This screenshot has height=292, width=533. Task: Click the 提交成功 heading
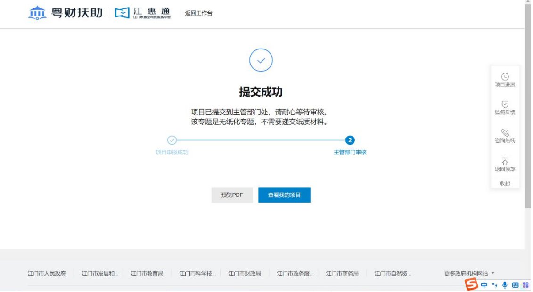pyautogui.click(x=262, y=92)
